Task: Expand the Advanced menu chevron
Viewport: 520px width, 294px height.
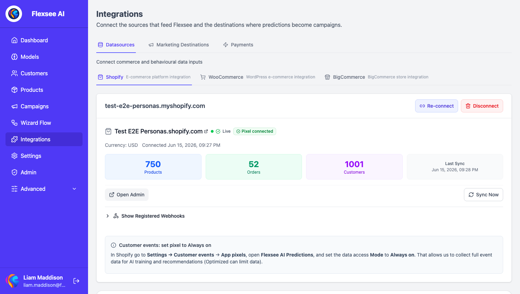Action: tap(74, 189)
